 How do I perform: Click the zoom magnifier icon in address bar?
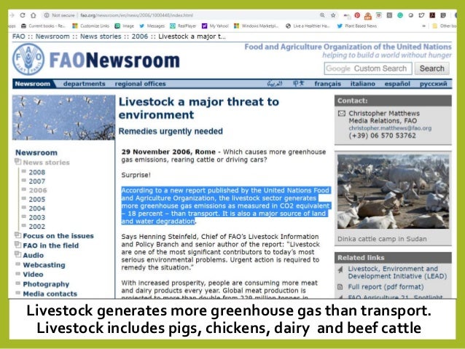coord(322,15)
